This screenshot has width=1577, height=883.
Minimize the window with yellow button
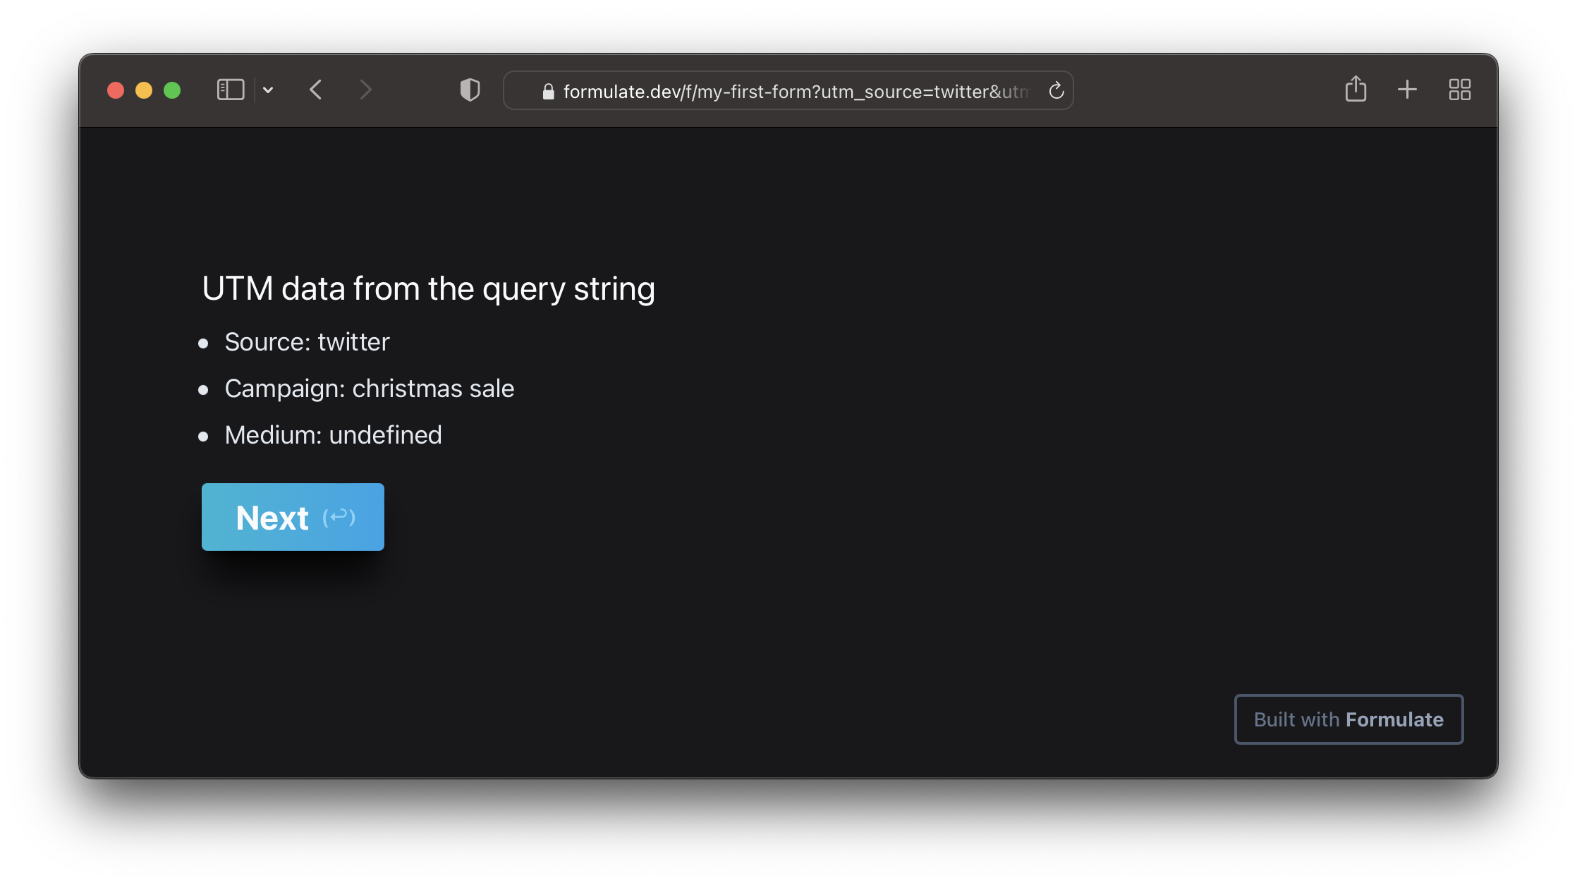(x=144, y=90)
